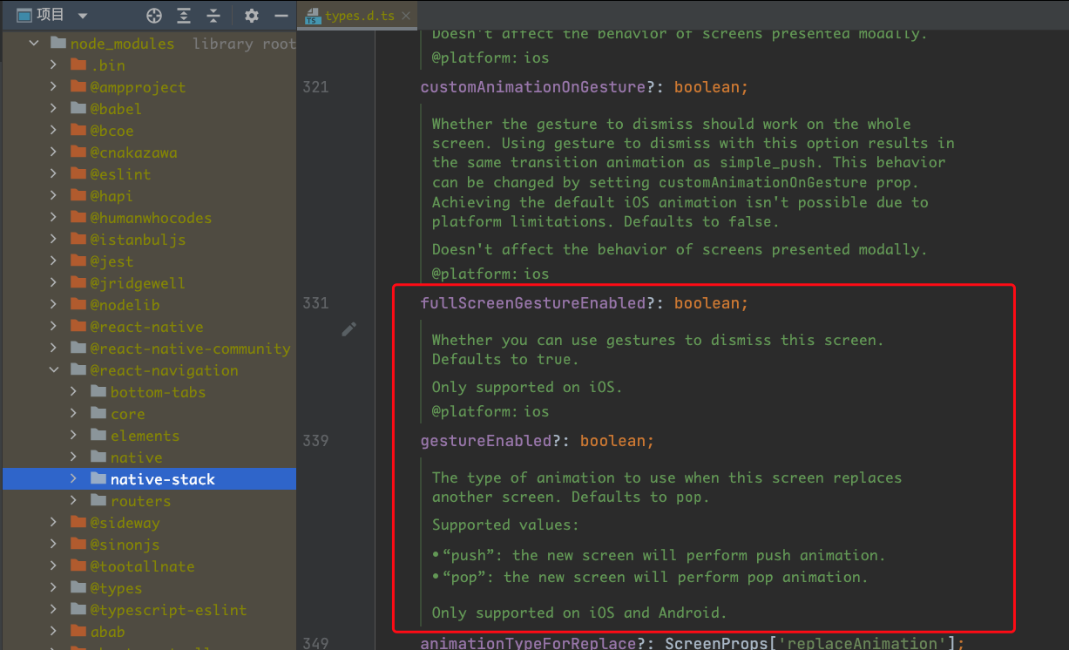The height and width of the screenshot is (650, 1069).
Task: Click the 'Only supported on iOS.' doc line
Action: [x=525, y=387]
